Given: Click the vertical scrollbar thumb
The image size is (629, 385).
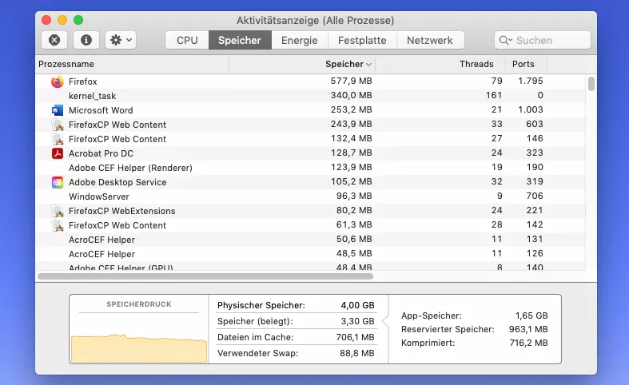Looking at the screenshot, I should coord(591,84).
